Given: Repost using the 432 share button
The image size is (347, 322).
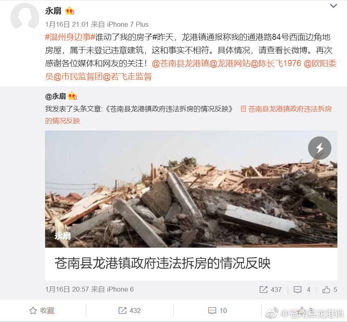Looking at the screenshot, I should click(130, 310).
